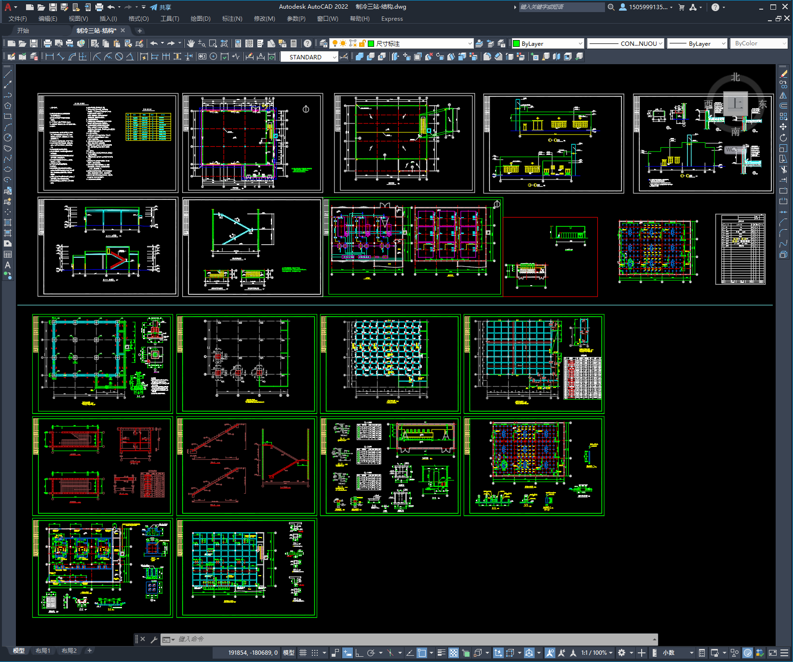Image resolution: width=793 pixels, height=662 pixels.
Task: Click the Undo arrow in the standard toolbar
Action: (x=154, y=43)
